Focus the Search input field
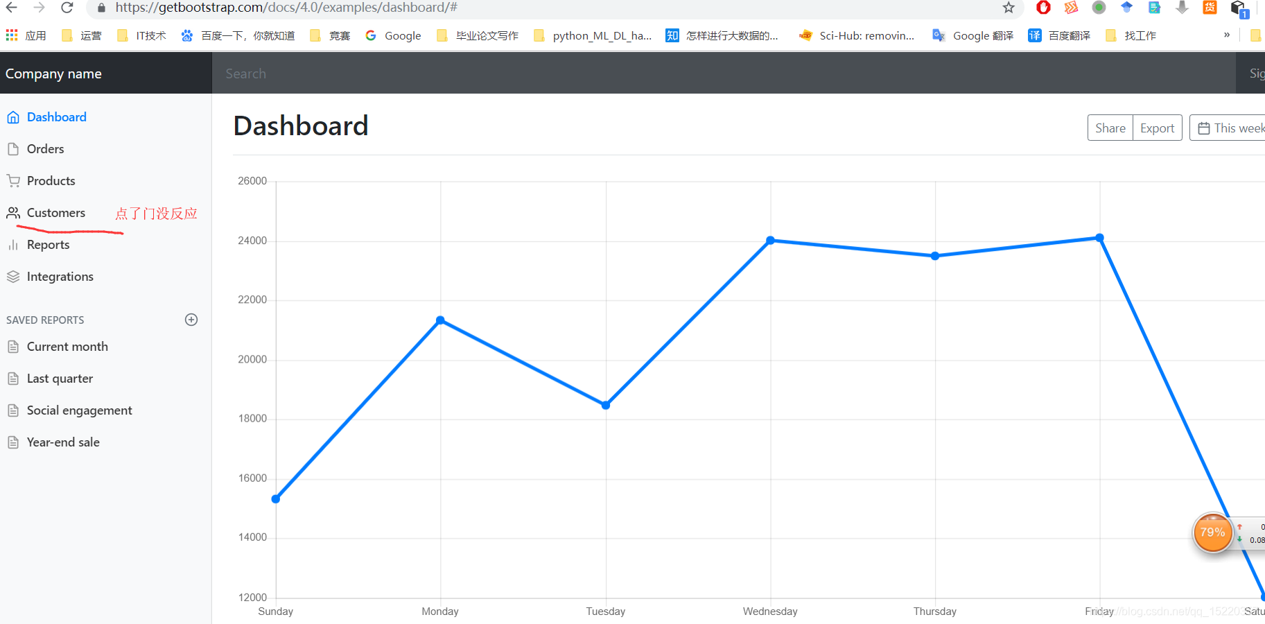 click(x=724, y=73)
